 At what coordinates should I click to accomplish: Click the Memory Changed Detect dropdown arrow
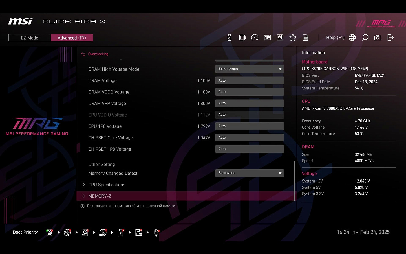(280, 173)
